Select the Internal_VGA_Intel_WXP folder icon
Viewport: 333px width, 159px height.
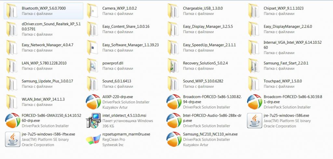coord(254,47)
